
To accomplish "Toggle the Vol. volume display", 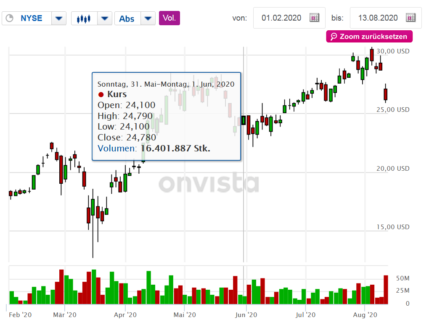I will pos(169,18).
